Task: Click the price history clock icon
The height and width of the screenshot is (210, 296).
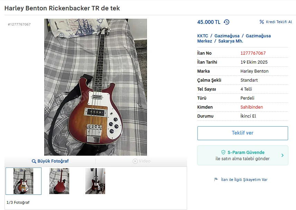Action: pos(226,22)
